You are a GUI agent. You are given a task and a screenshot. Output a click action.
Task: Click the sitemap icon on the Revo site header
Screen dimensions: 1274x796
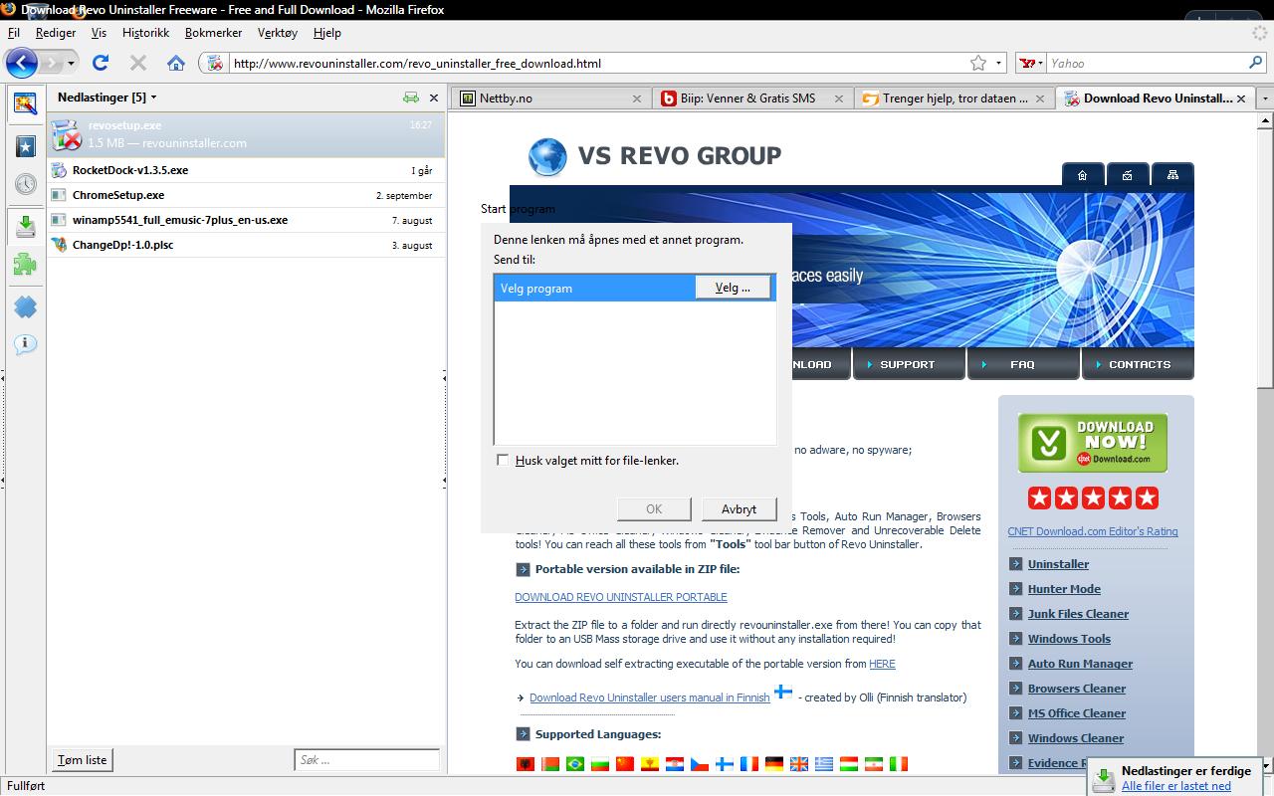(x=1172, y=175)
